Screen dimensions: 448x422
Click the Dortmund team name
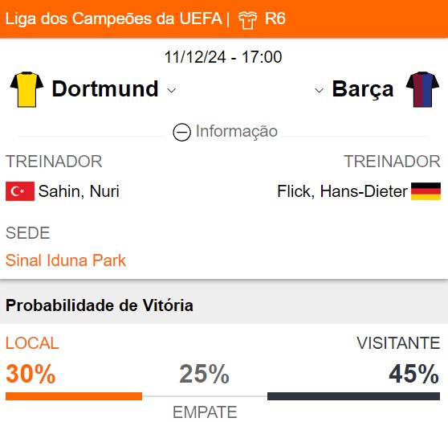click(x=105, y=89)
